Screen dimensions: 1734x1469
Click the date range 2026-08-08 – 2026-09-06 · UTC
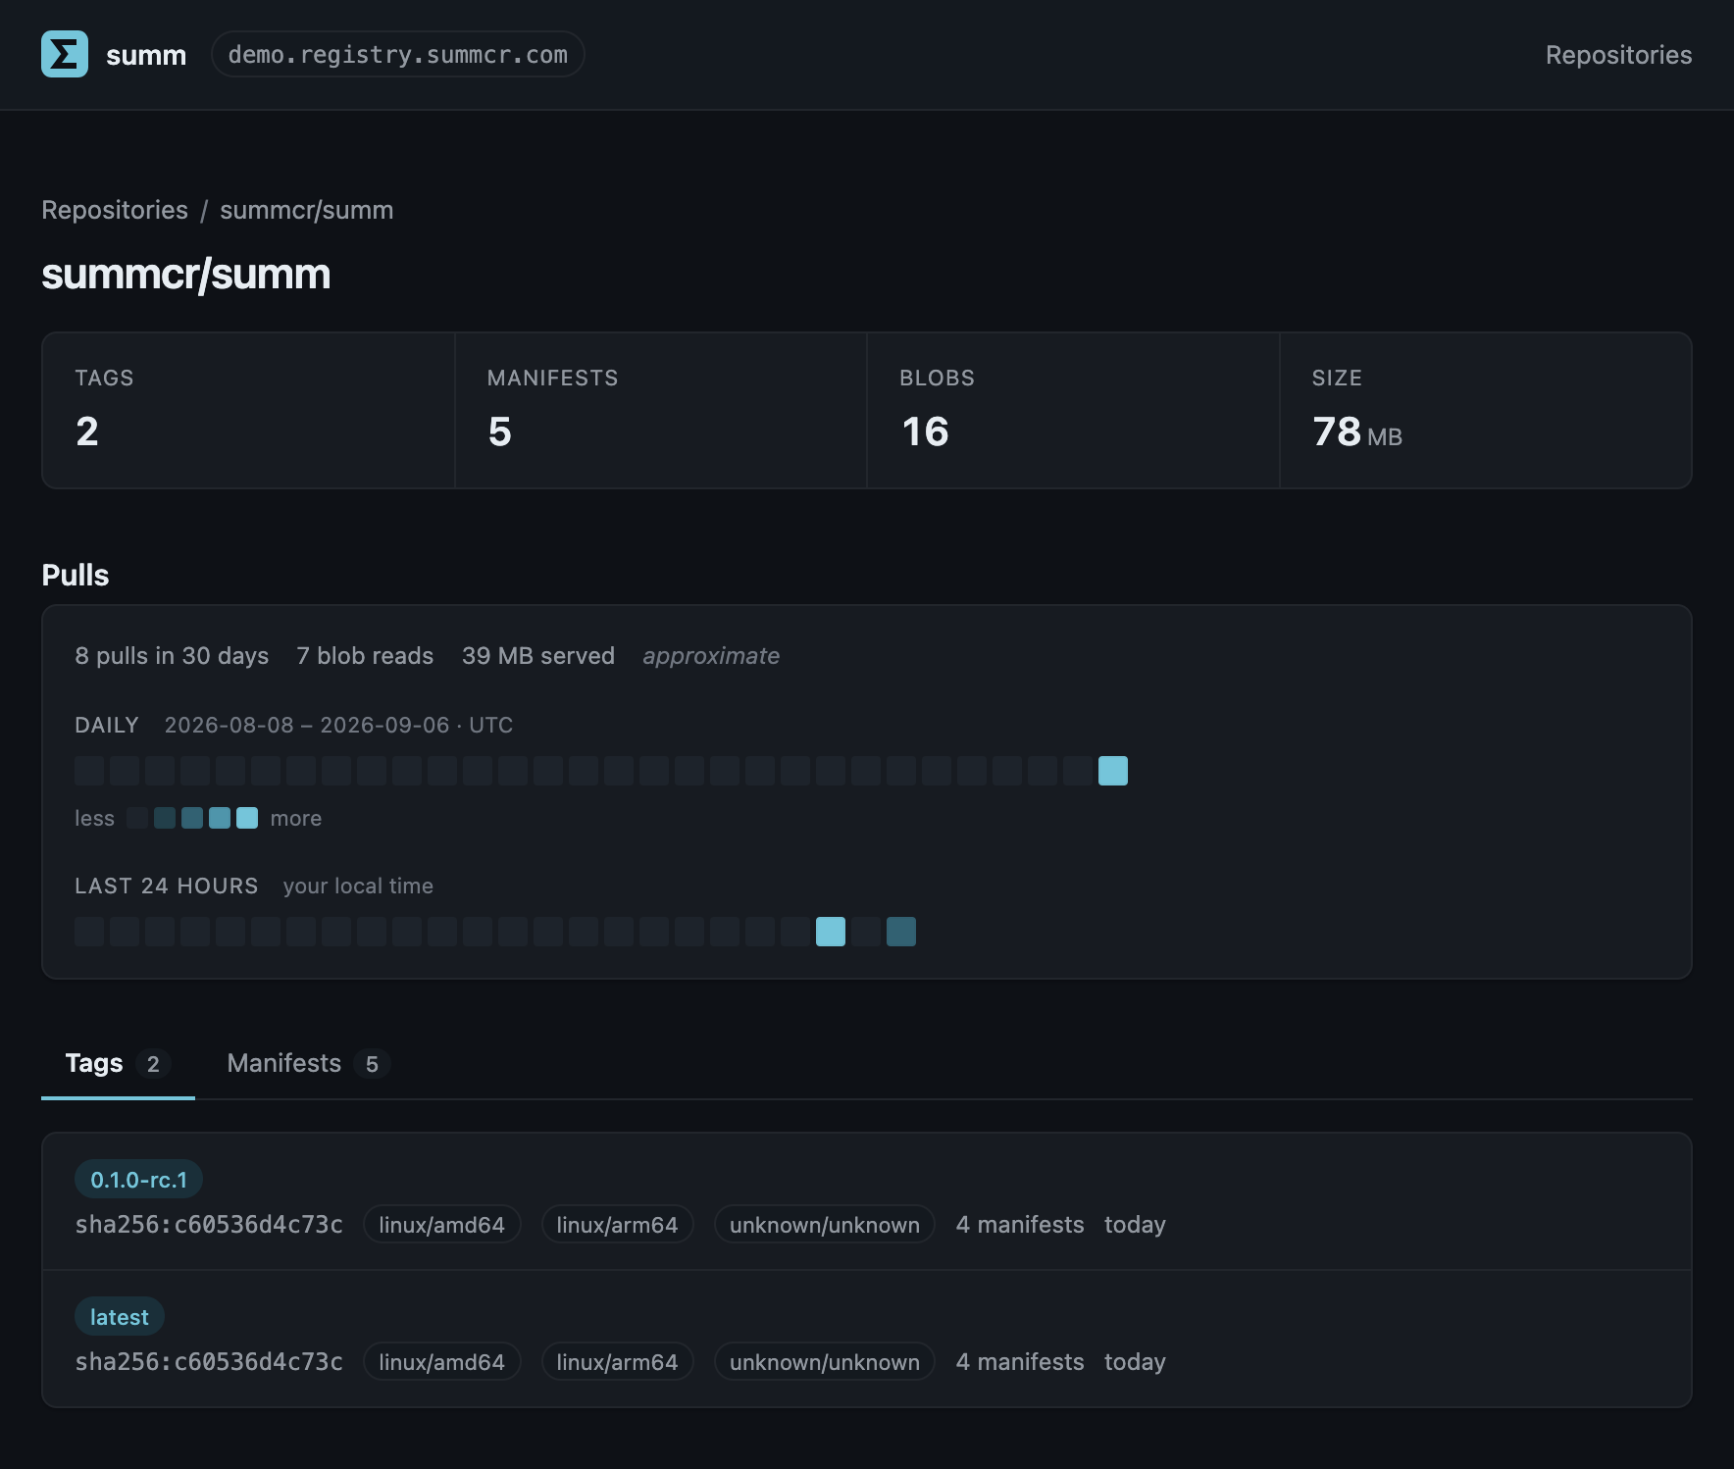click(338, 725)
